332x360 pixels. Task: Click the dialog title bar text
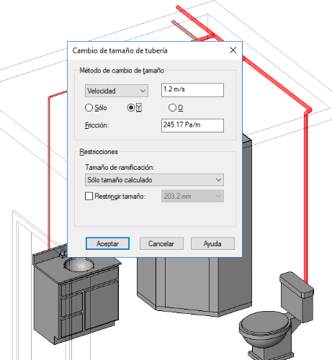pyautogui.click(x=120, y=50)
